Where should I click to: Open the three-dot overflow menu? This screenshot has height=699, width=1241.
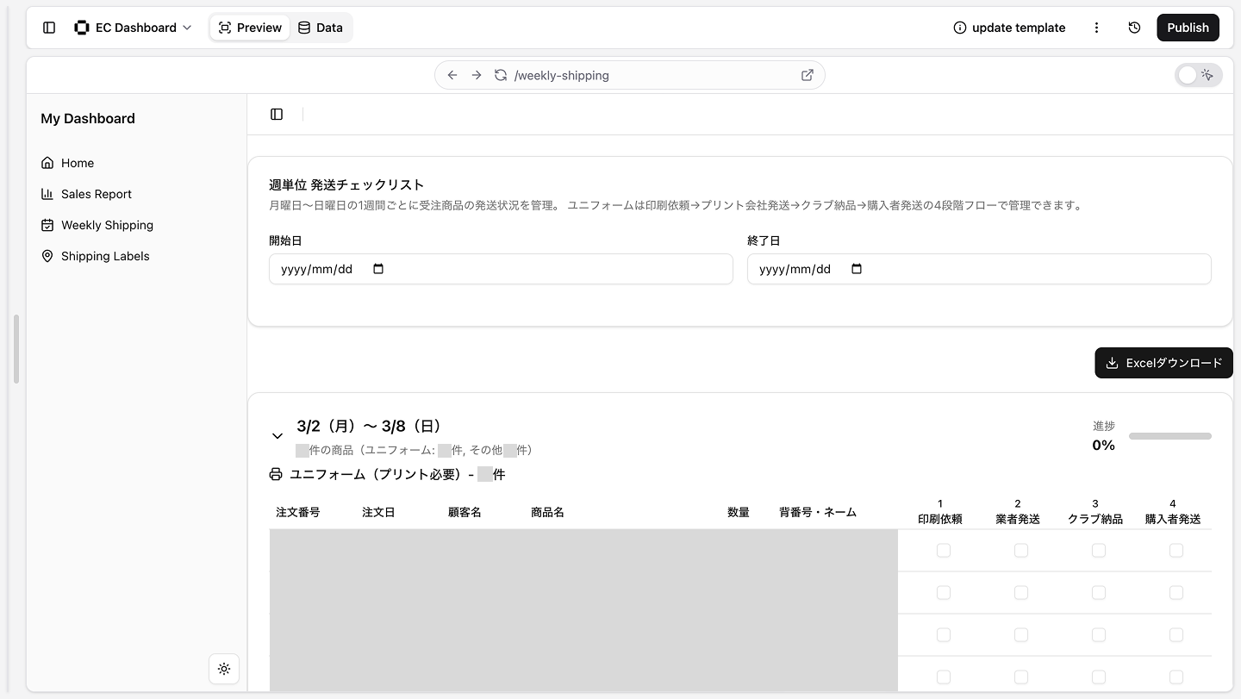(x=1096, y=27)
